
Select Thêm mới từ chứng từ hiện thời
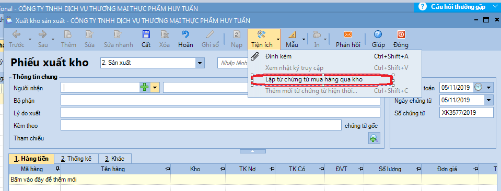(x=334, y=91)
